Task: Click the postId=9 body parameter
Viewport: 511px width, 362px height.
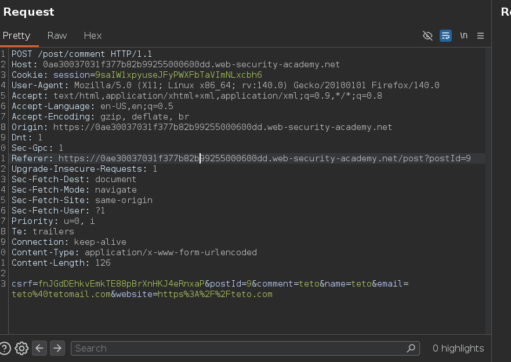Action: [231, 284]
